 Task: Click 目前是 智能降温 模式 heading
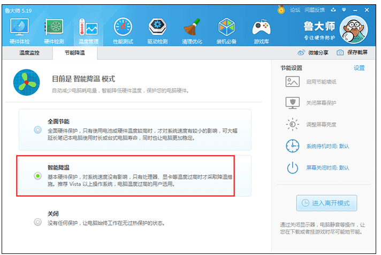(x=83, y=79)
